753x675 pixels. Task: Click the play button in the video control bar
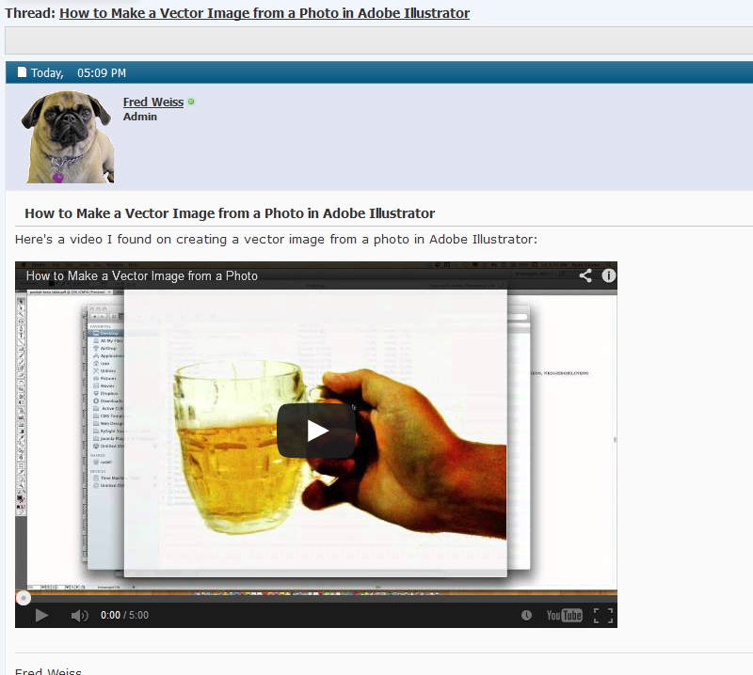pyautogui.click(x=41, y=615)
